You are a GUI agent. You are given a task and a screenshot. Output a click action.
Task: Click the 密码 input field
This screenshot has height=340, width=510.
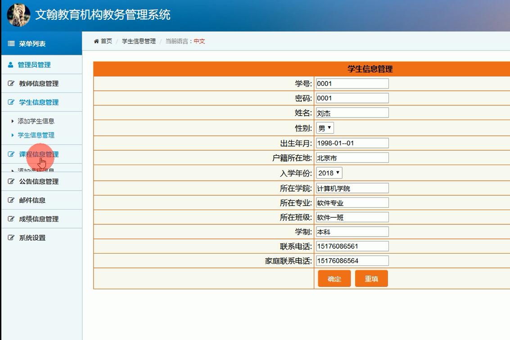(352, 98)
